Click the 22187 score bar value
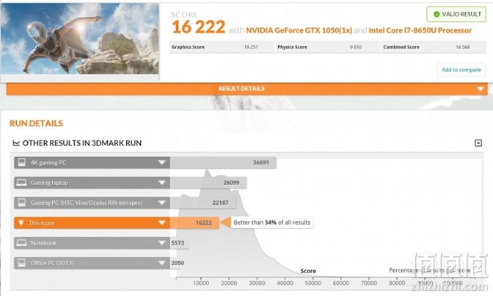493x296 pixels. point(220,203)
